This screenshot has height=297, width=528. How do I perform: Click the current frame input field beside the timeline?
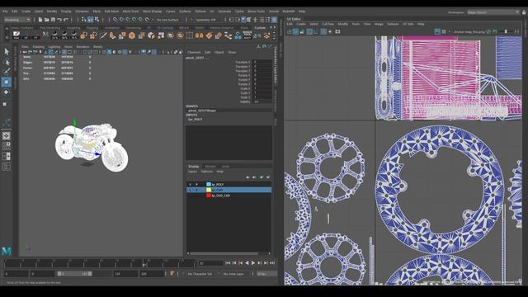click(x=210, y=263)
